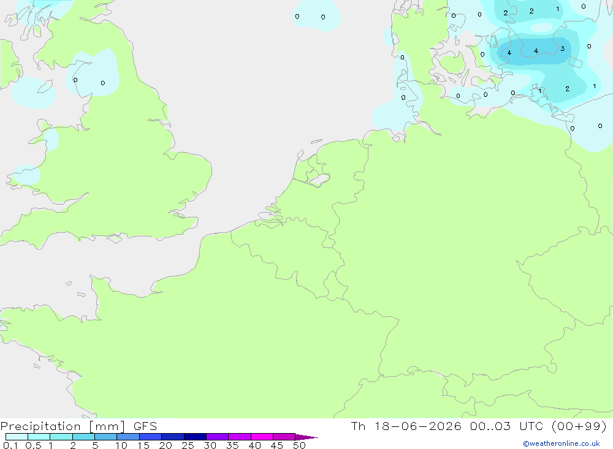Pick the 1–2 mm legend swatch
This screenshot has width=613, height=449.
tap(61, 437)
